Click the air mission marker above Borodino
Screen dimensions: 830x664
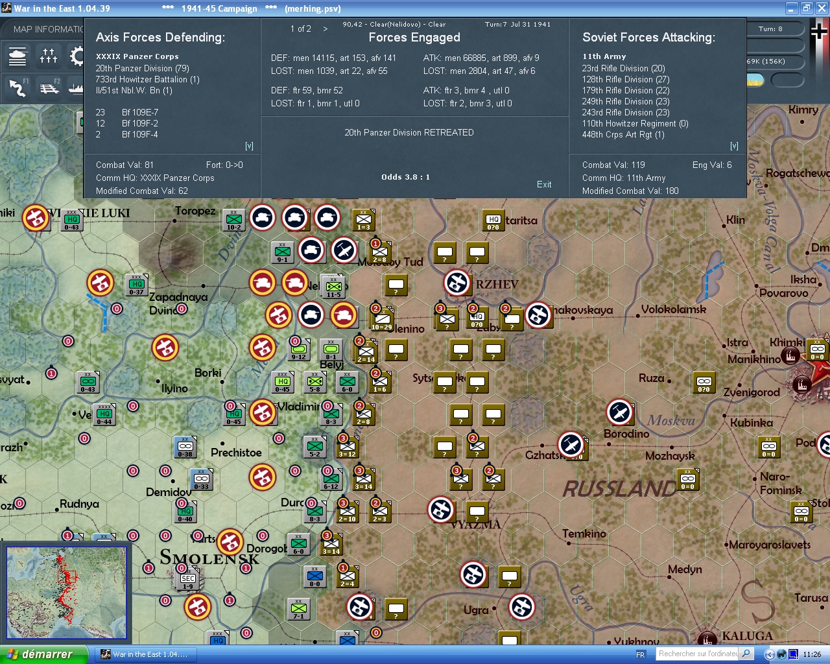[620, 412]
